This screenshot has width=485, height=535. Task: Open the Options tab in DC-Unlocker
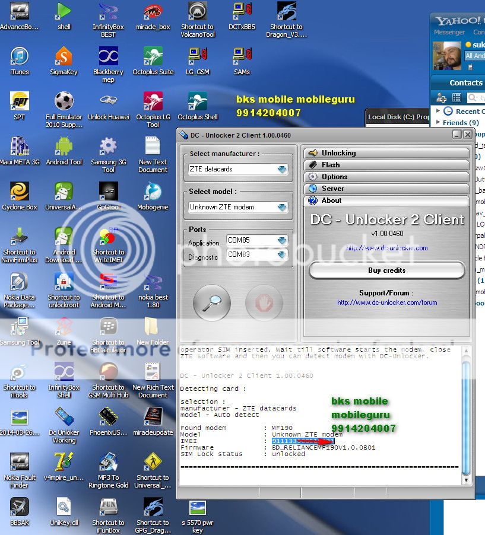[x=386, y=177]
